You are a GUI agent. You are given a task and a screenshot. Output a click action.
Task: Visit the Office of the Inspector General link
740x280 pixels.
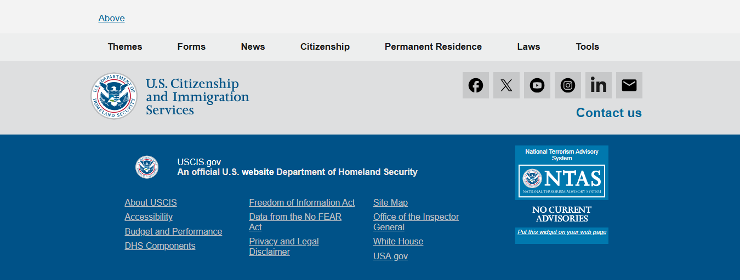coord(416,222)
